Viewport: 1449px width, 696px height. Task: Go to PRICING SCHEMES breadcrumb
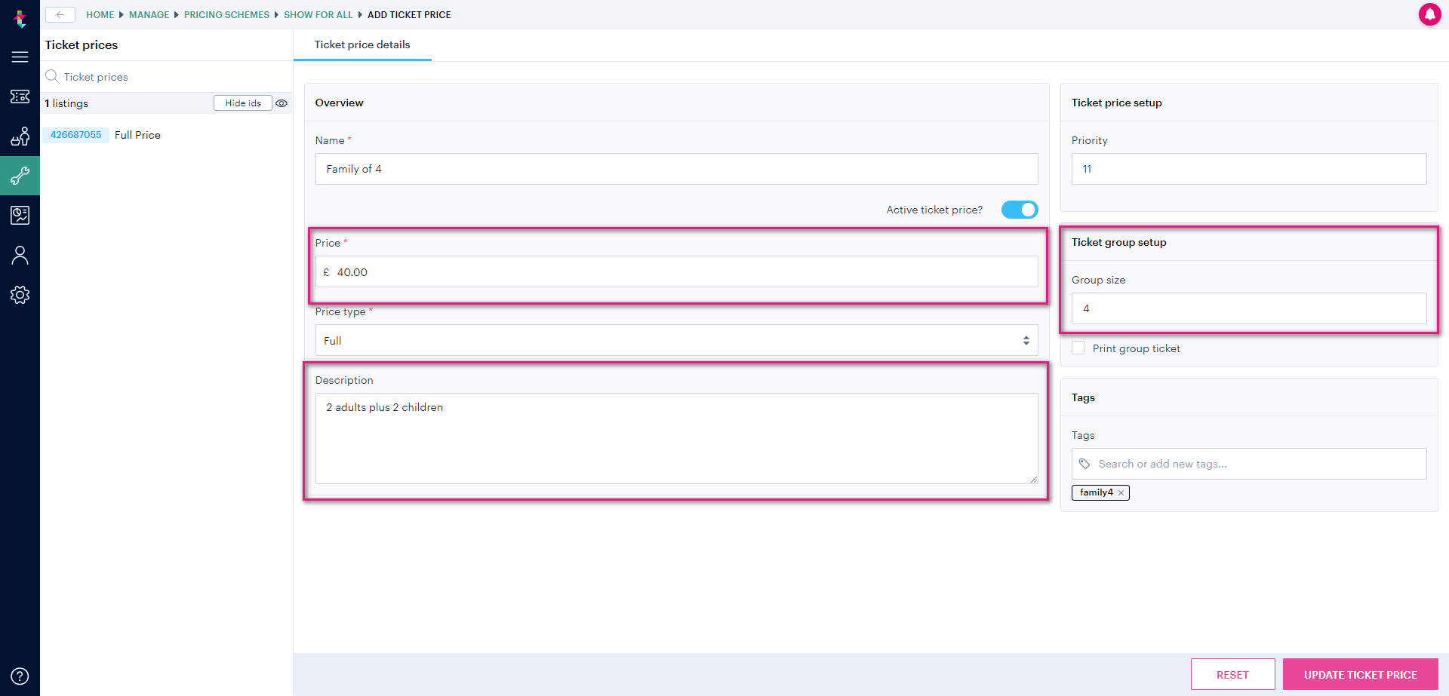(226, 14)
